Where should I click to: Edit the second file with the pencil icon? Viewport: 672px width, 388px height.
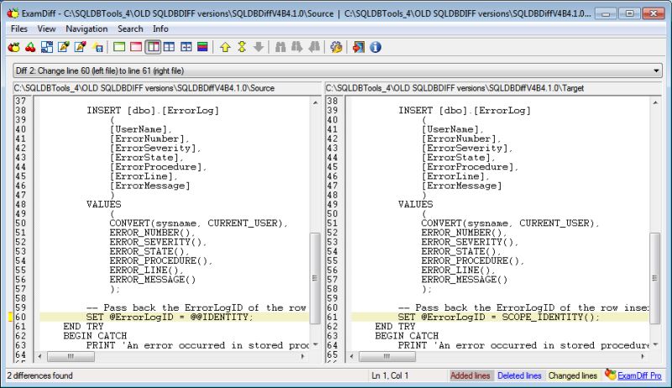[x=80, y=47]
